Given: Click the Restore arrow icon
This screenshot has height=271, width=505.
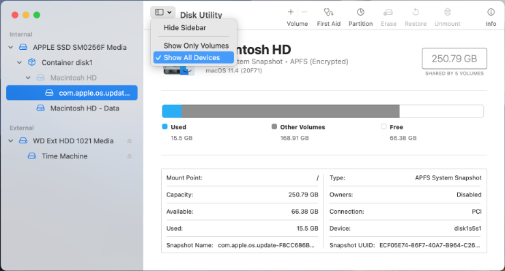Looking at the screenshot, I should (416, 12).
